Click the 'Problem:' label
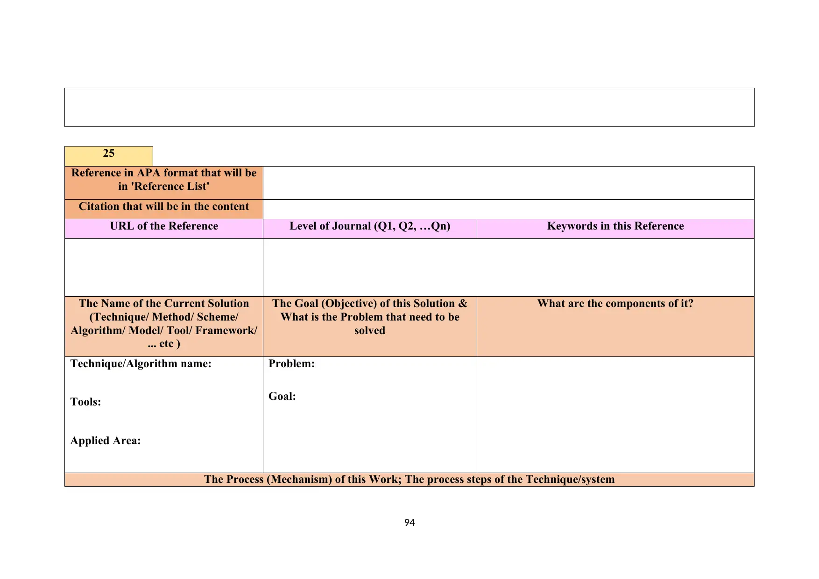Viewport: 819px width, 579px height. [x=292, y=364]
